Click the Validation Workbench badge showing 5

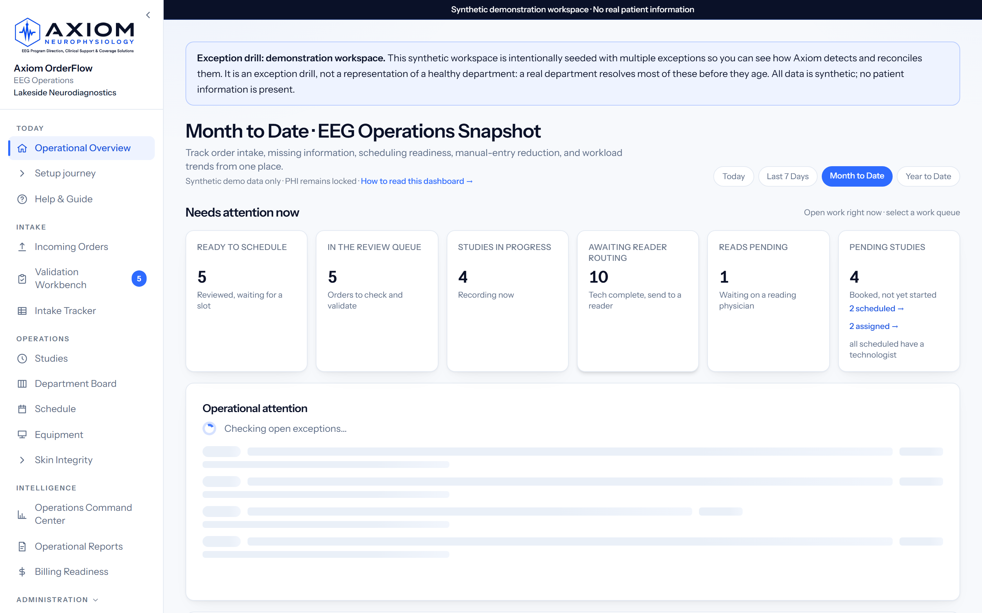coord(139,279)
